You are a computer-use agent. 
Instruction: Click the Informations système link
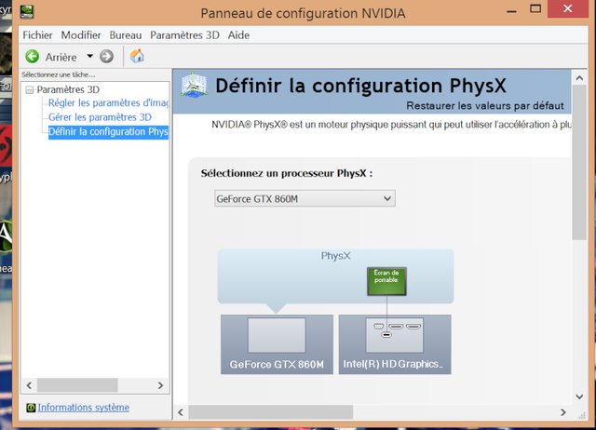(84, 408)
